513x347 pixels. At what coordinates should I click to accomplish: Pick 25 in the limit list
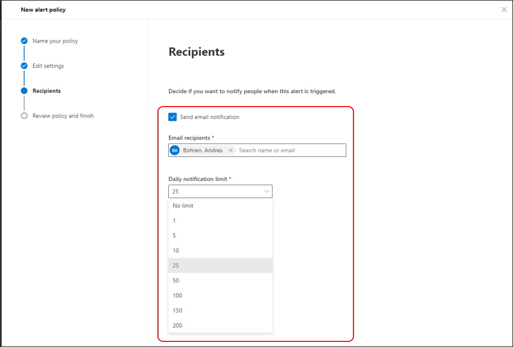[220, 266]
